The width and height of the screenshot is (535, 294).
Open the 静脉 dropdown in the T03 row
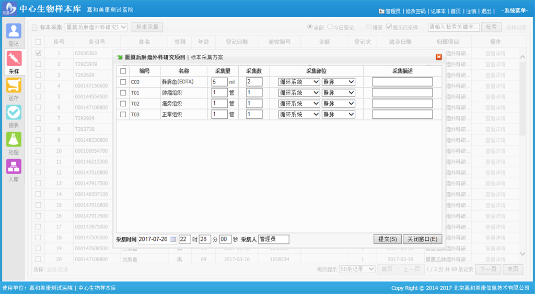(x=339, y=115)
